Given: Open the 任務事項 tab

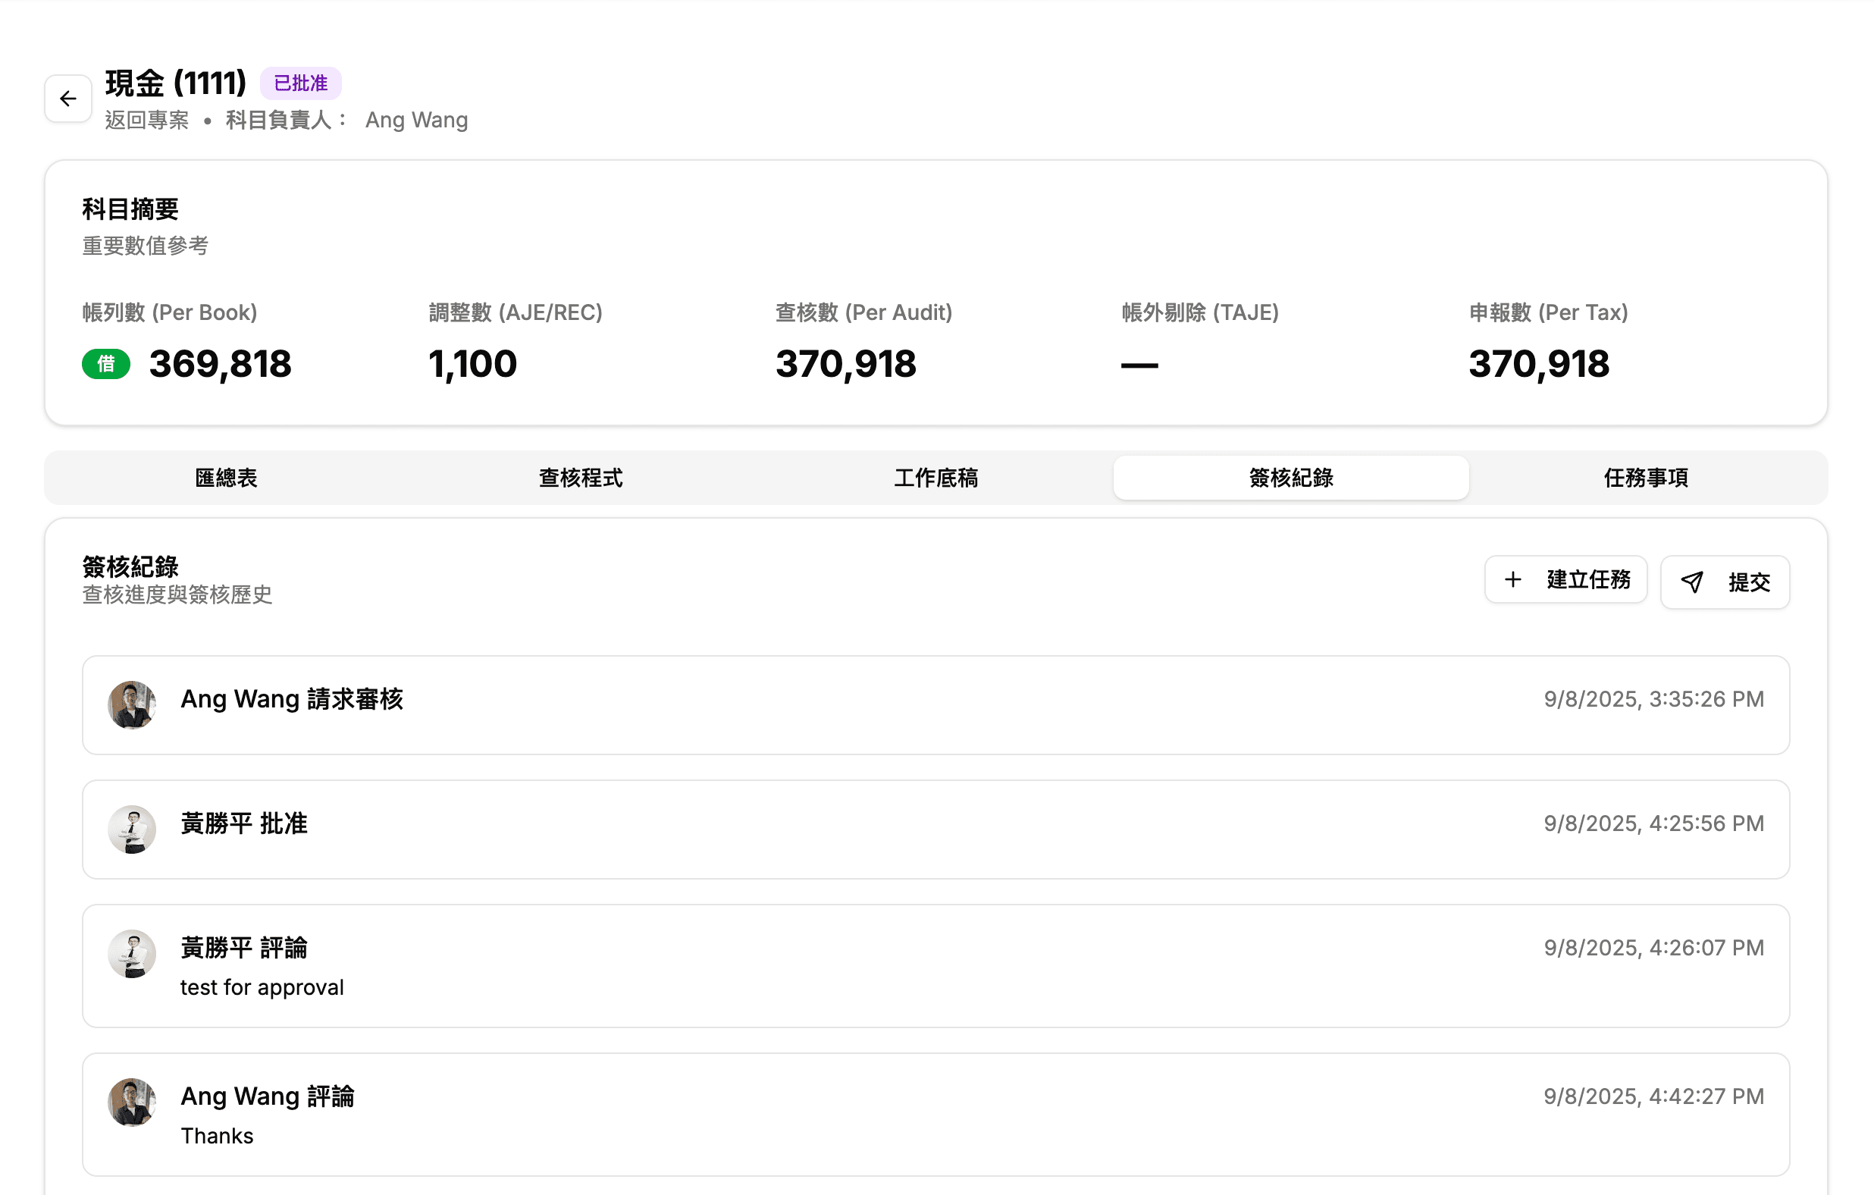Looking at the screenshot, I should [x=1644, y=478].
